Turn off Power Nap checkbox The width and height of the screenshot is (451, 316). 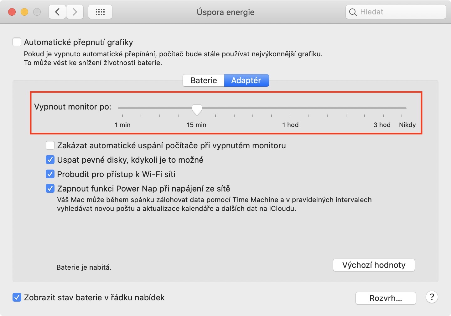click(50, 189)
